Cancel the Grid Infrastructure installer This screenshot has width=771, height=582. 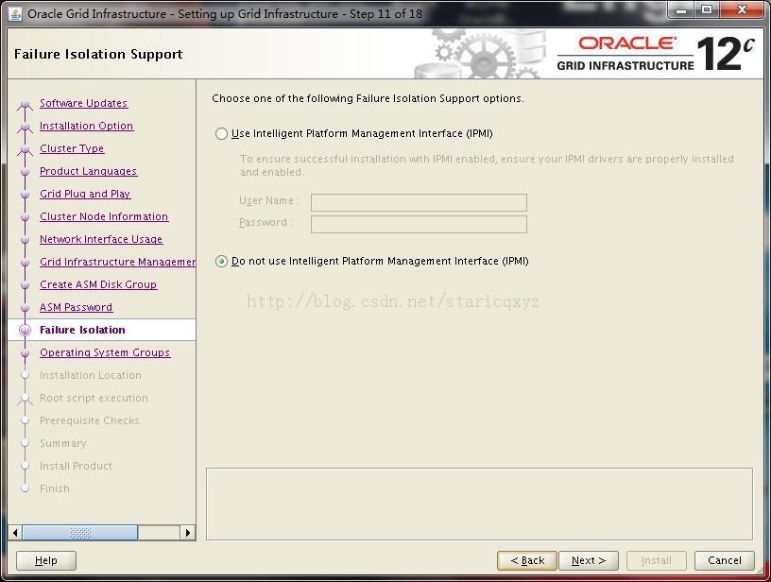click(725, 560)
